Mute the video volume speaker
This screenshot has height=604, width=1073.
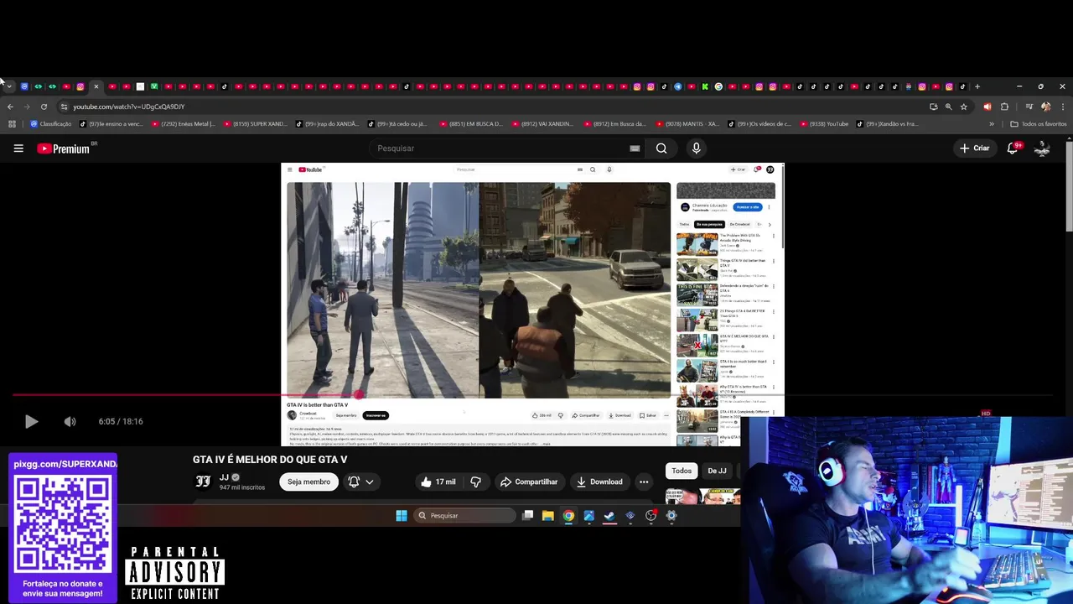point(70,422)
